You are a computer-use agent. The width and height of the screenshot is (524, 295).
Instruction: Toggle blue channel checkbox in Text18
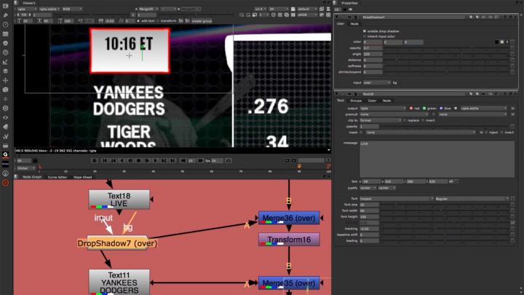pyautogui.click(x=441, y=109)
